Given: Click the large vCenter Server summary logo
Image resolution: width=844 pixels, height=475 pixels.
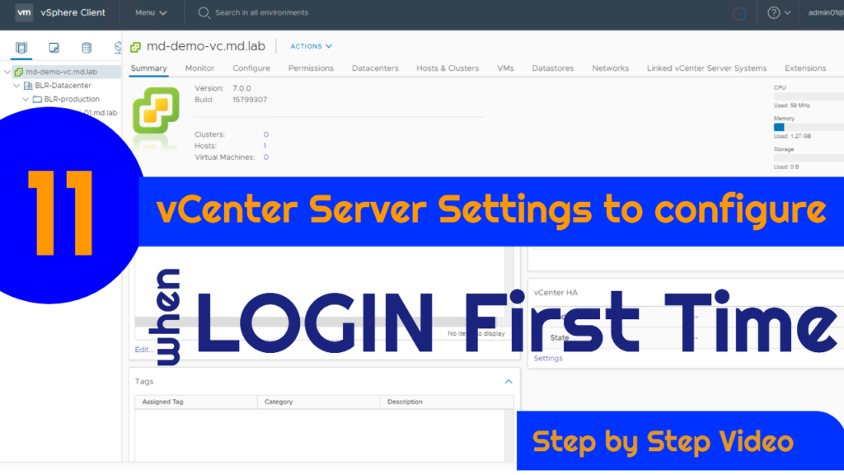Looking at the screenshot, I should click(156, 111).
